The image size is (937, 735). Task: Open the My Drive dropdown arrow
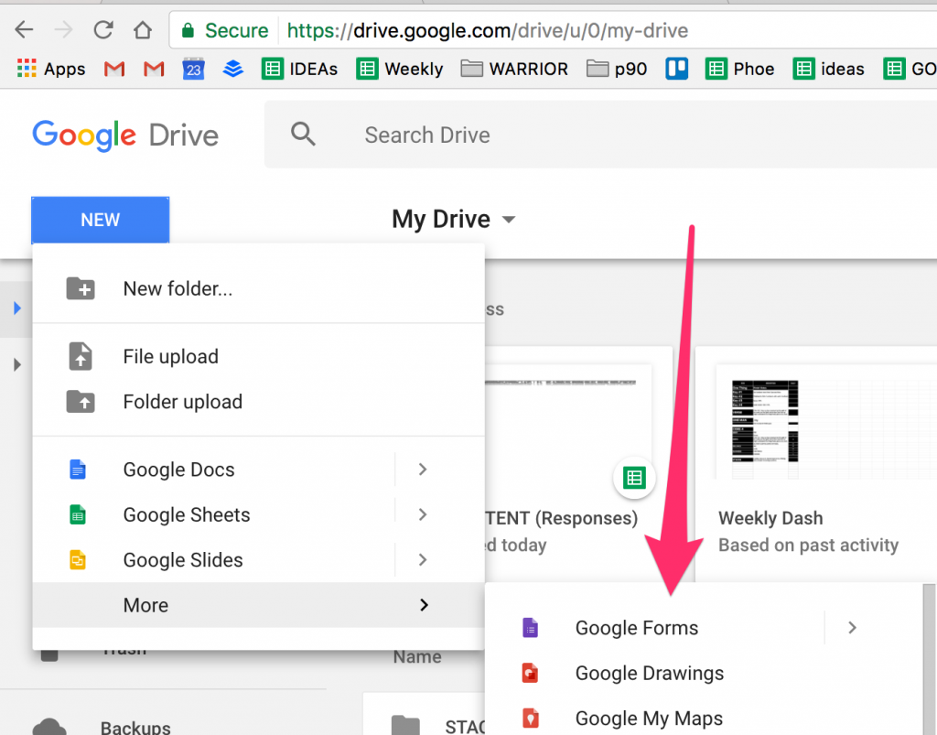point(509,220)
